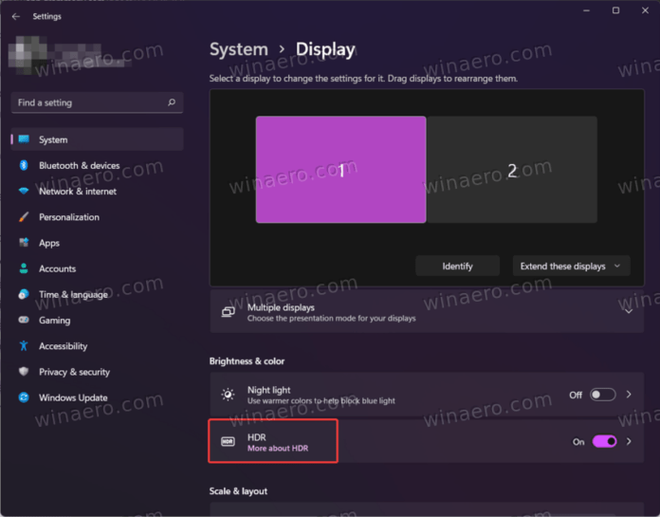Close the Settings window

click(645, 10)
